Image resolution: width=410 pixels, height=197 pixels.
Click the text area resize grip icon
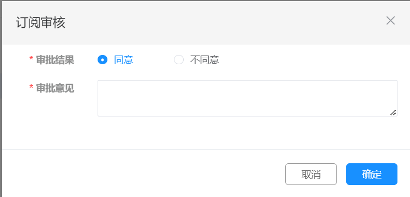[x=393, y=113]
